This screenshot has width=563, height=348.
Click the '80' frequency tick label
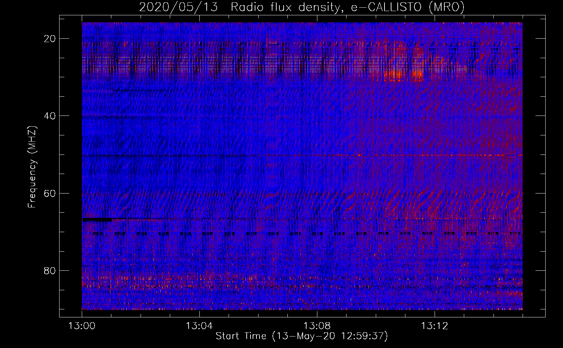point(50,270)
